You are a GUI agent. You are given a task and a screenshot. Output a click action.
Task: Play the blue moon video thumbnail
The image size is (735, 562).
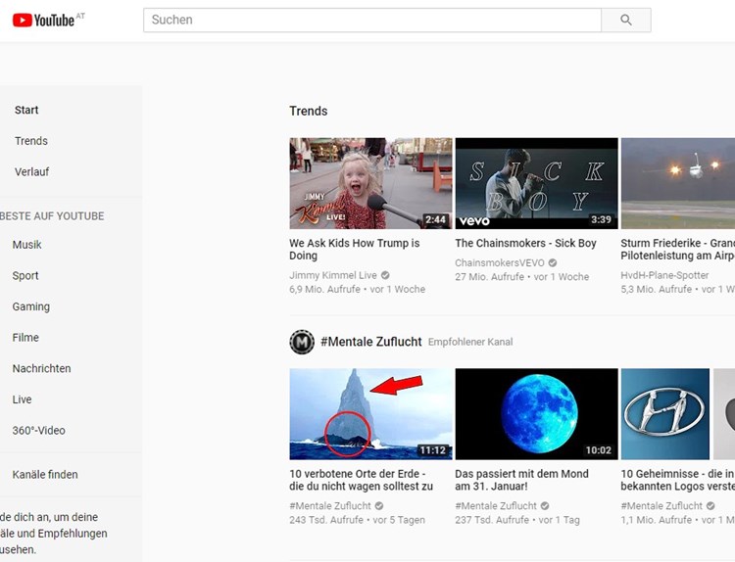[x=536, y=414]
